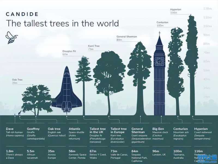The image size is (218, 164).
Task: Select the 'Centurion 100m' height label
Action: pyautogui.click(x=162, y=24)
